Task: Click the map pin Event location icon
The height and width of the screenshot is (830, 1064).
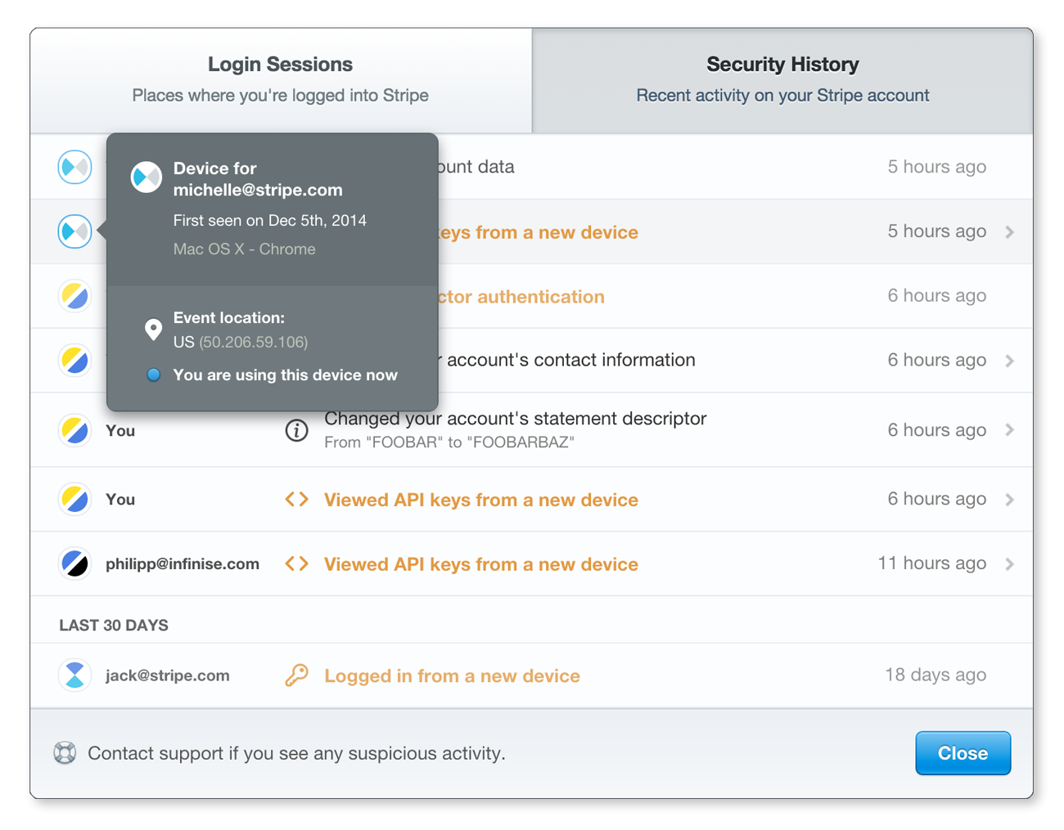Action: pyautogui.click(x=153, y=330)
